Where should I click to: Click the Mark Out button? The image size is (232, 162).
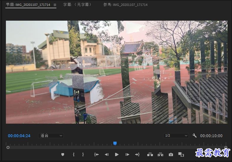[83, 155]
